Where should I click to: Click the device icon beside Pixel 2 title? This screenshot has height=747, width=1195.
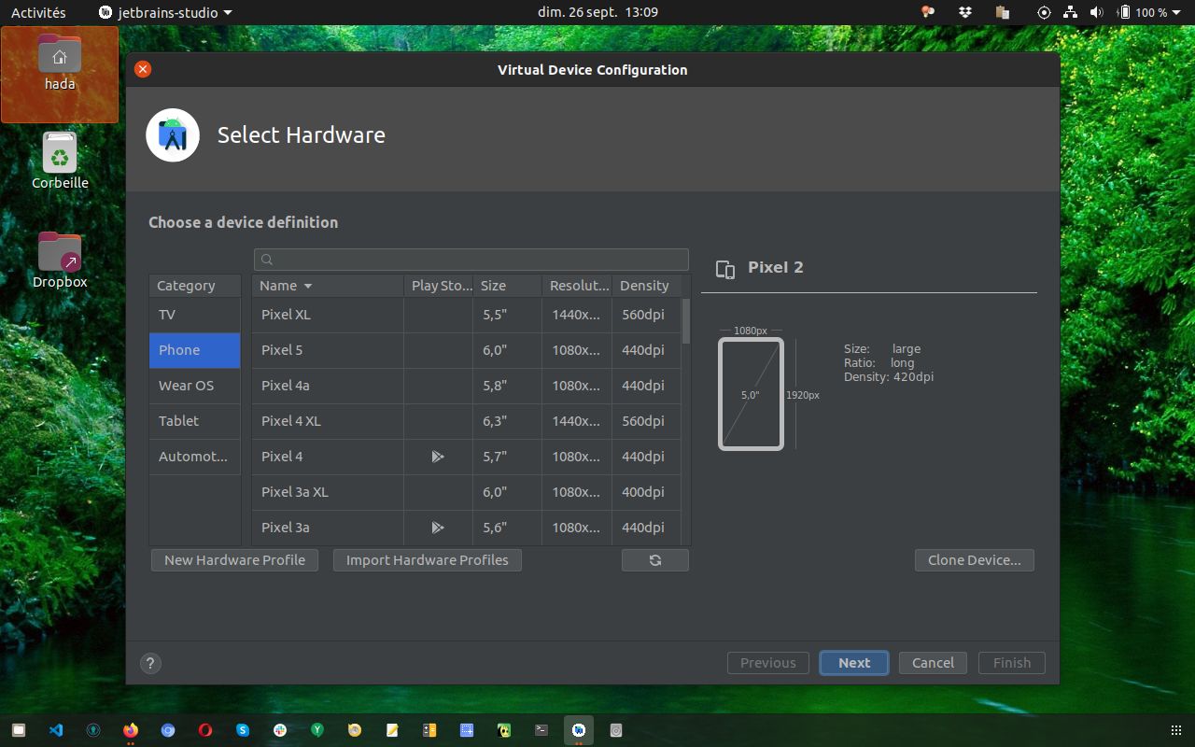tap(725, 269)
